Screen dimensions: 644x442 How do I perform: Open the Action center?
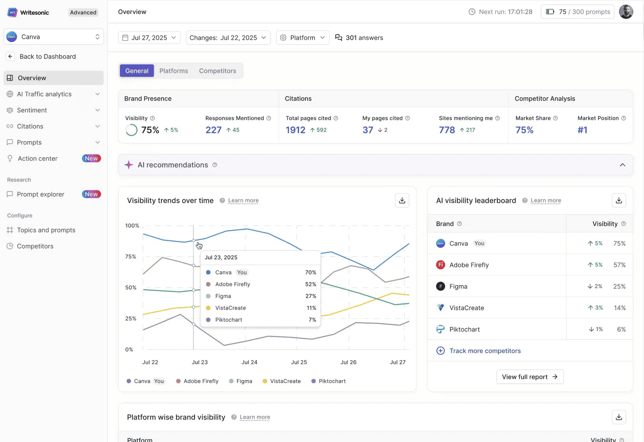(x=37, y=158)
